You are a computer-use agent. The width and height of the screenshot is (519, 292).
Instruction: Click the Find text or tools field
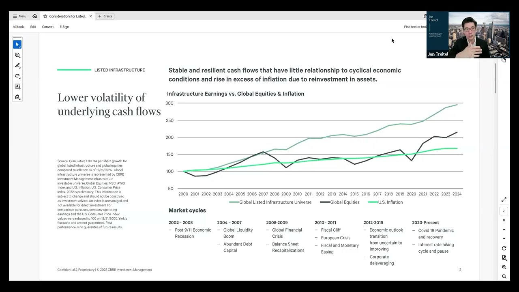coord(415,27)
